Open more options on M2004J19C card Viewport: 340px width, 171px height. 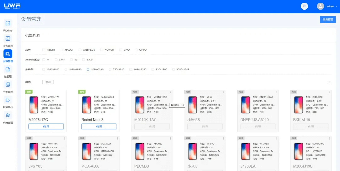tap(329, 138)
